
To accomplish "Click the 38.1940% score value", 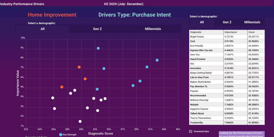I will click(x=254, y=118).
